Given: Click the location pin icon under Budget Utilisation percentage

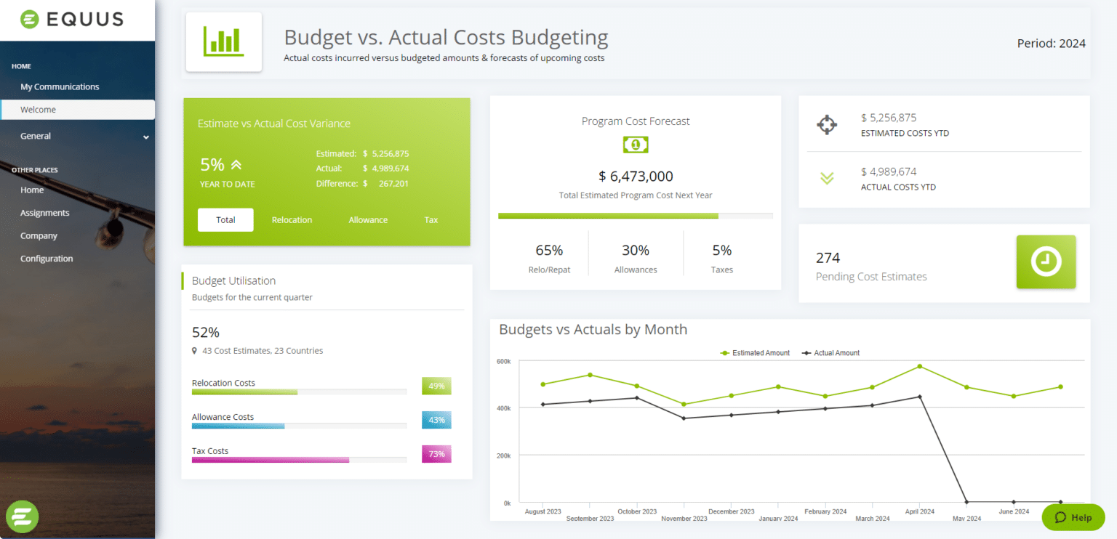Looking at the screenshot, I should tap(193, 350).
